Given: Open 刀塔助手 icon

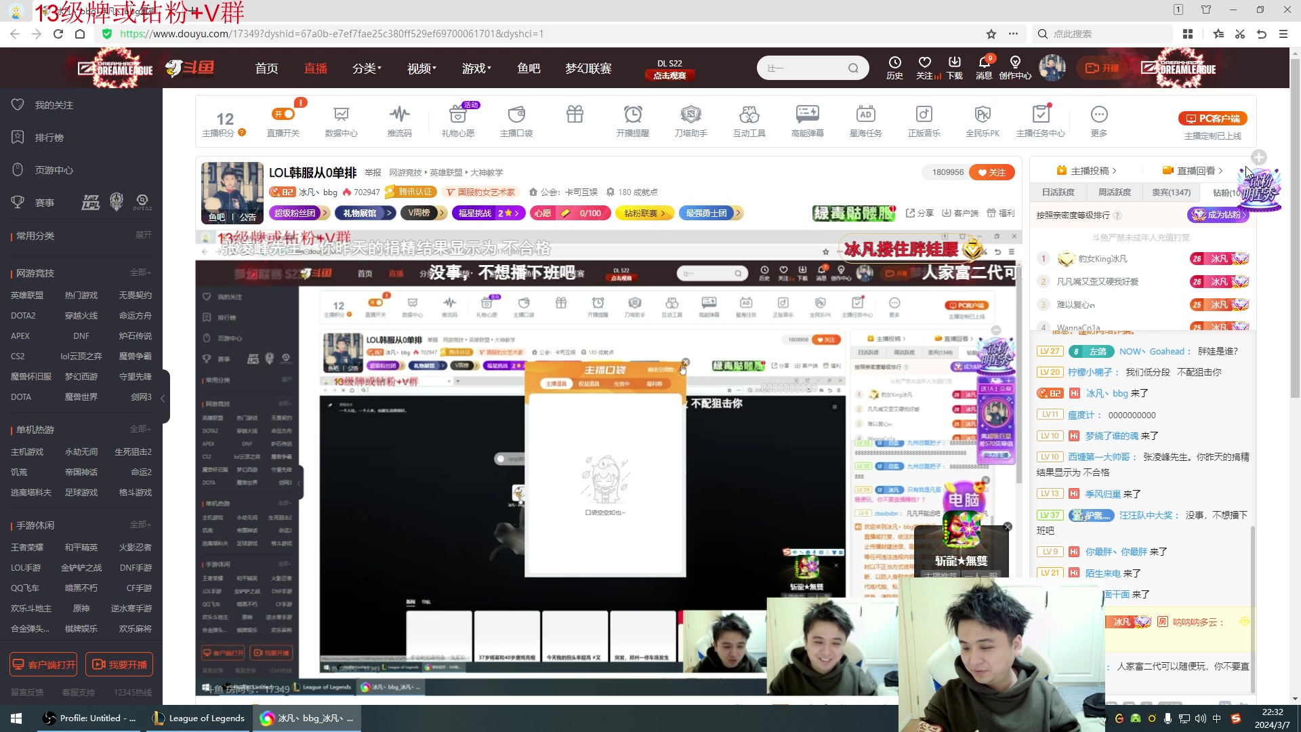Looking at the screenshot, I should (690, 121).
